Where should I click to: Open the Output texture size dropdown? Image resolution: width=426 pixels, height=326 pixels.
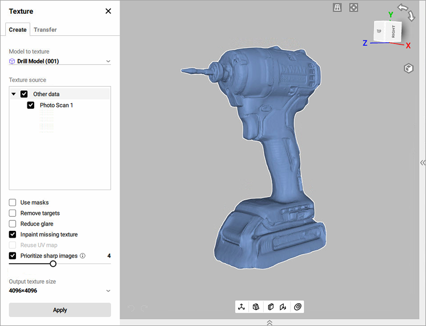60,291
